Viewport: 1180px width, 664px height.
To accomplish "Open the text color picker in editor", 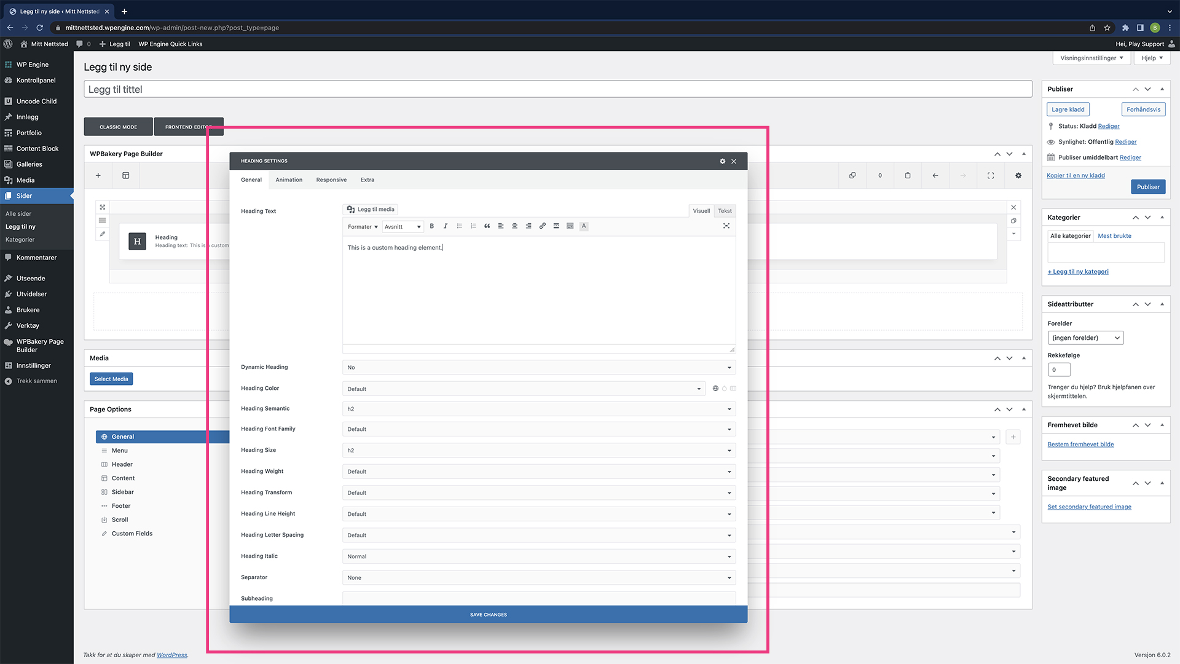I will 584,226.
